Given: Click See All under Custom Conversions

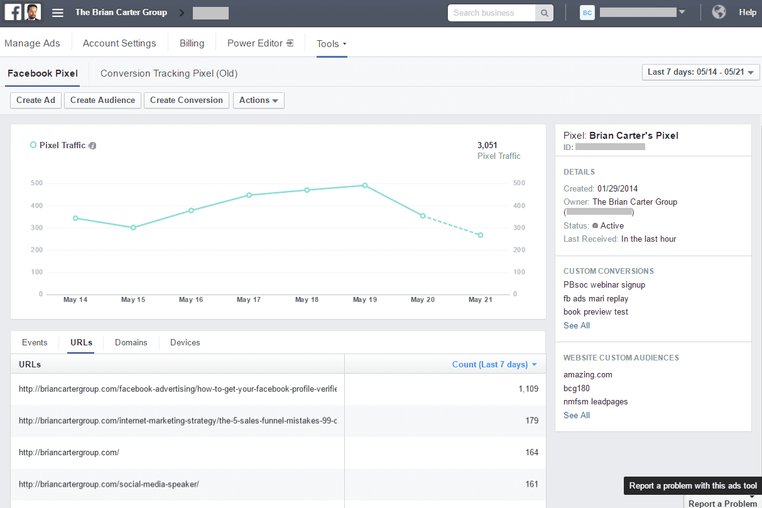Looking at the screenshot, I should click(x=576, y=325).
